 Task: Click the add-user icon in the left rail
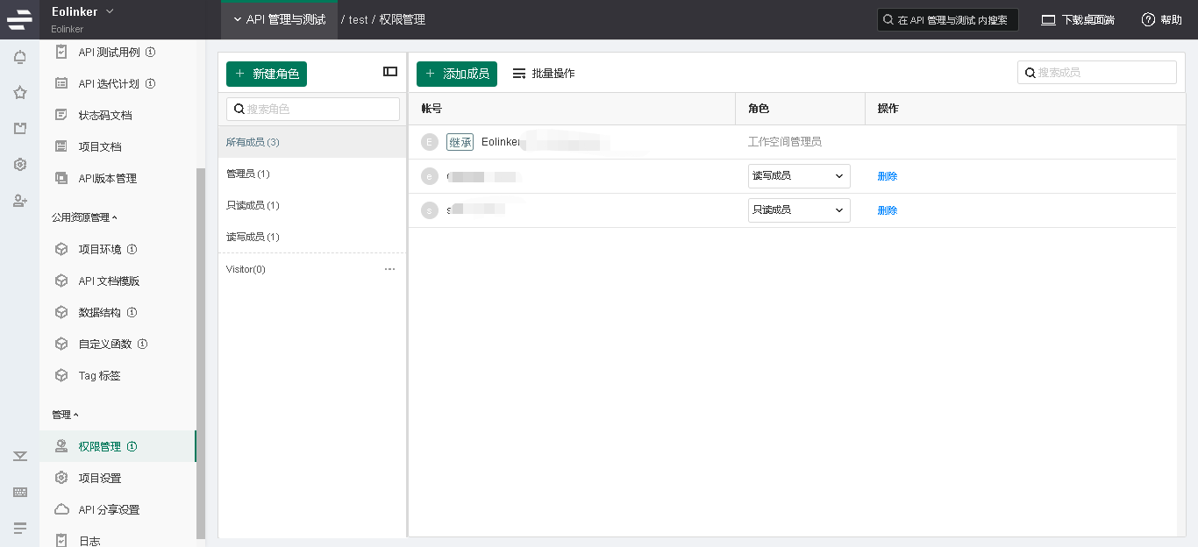coord(19,201)
